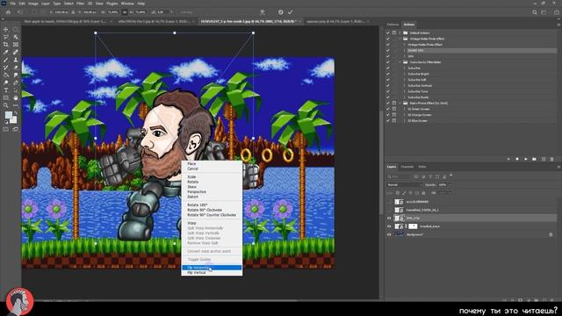Open Search in the options bar
This screenshot has height=316, width=562.
click(535, 12)
